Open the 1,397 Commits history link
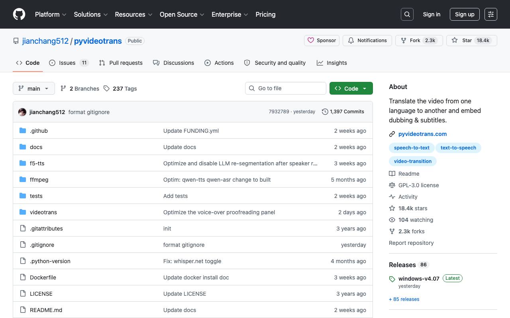510x318 pixels. coord(343,112)
